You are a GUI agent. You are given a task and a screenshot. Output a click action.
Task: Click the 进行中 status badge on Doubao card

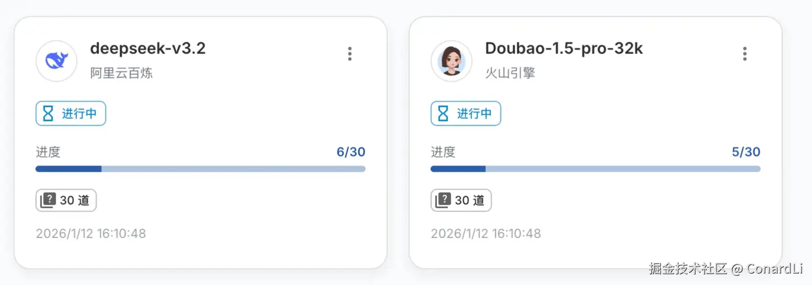click(x=466, y=114)
